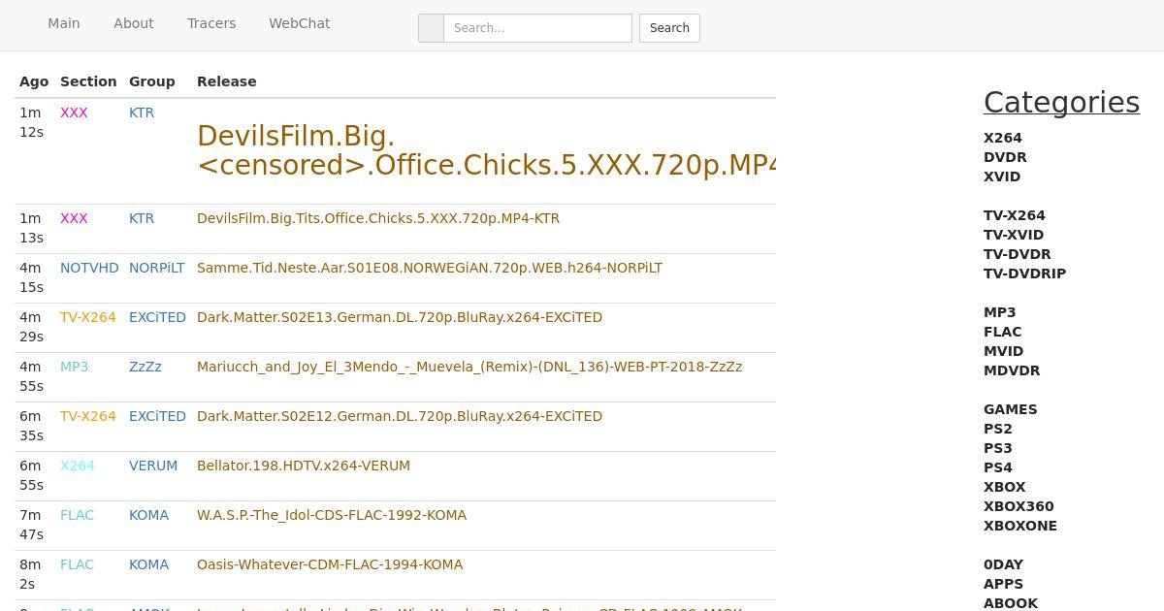Open ZzZz group link

[145, 367]
